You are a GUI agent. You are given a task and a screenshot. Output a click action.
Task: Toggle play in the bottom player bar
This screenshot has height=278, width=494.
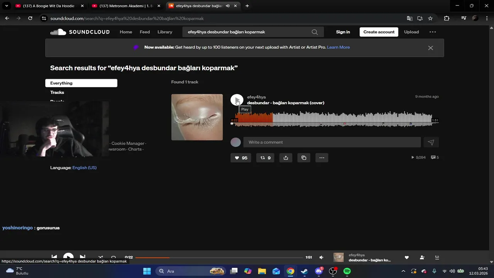pos(68,257)
